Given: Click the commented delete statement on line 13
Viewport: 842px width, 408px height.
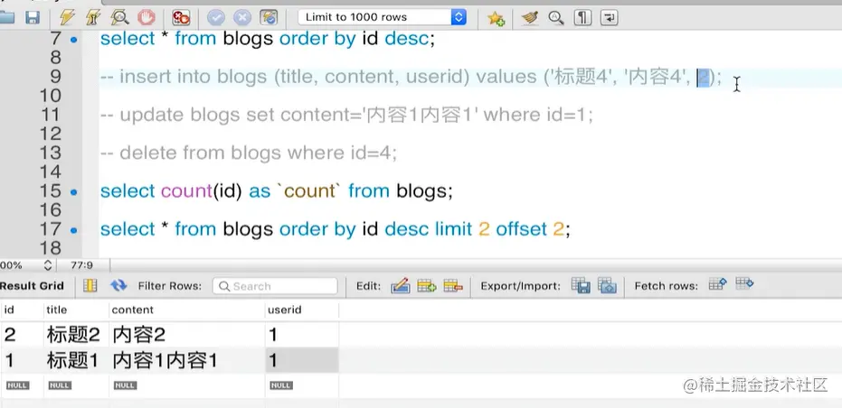Looking at the screenshot, I should (x=248, y=153).
